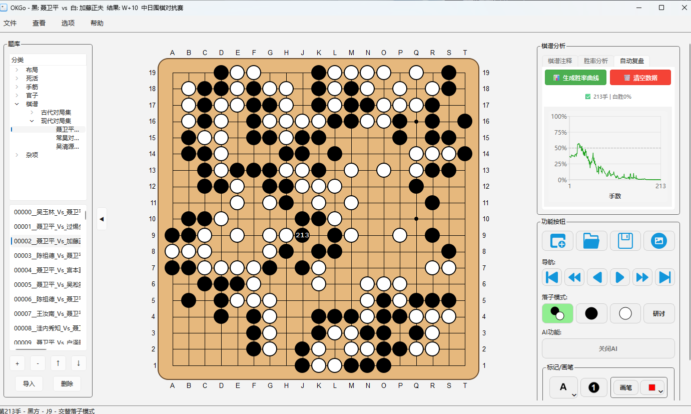Jump to the first move
The height and width of the screenshot is (414, 691).
(552, 277)
